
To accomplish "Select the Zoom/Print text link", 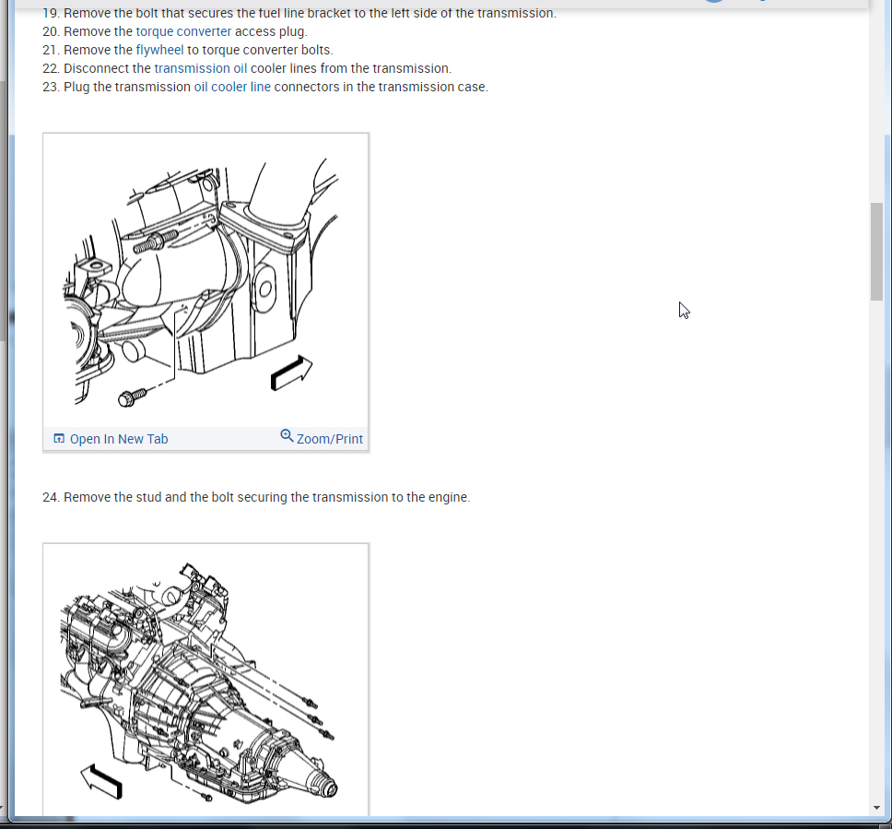I will tap(329, 439).
